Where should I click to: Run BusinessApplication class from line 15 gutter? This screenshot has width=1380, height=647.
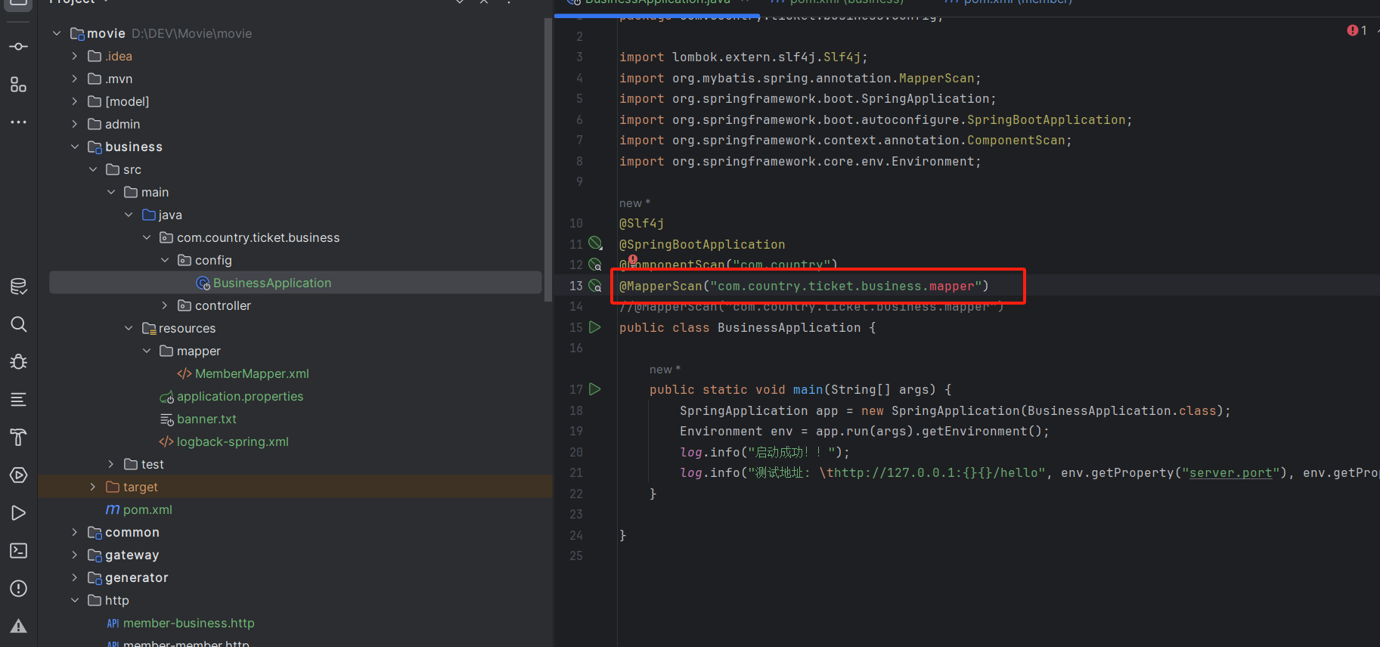[x=595, y=327]
